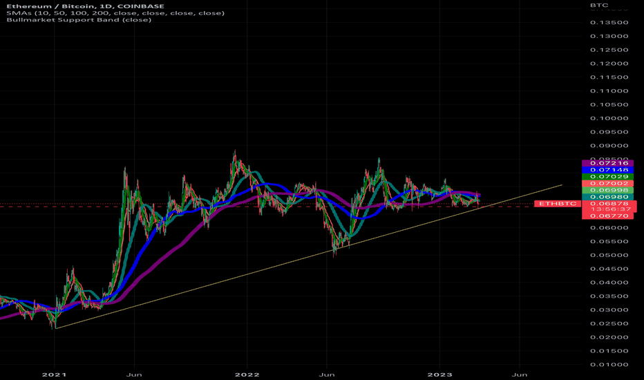This screenshot has width=644, height=380.
Task: Click the 0.10000 price axis label
Action: coord(609,118)
